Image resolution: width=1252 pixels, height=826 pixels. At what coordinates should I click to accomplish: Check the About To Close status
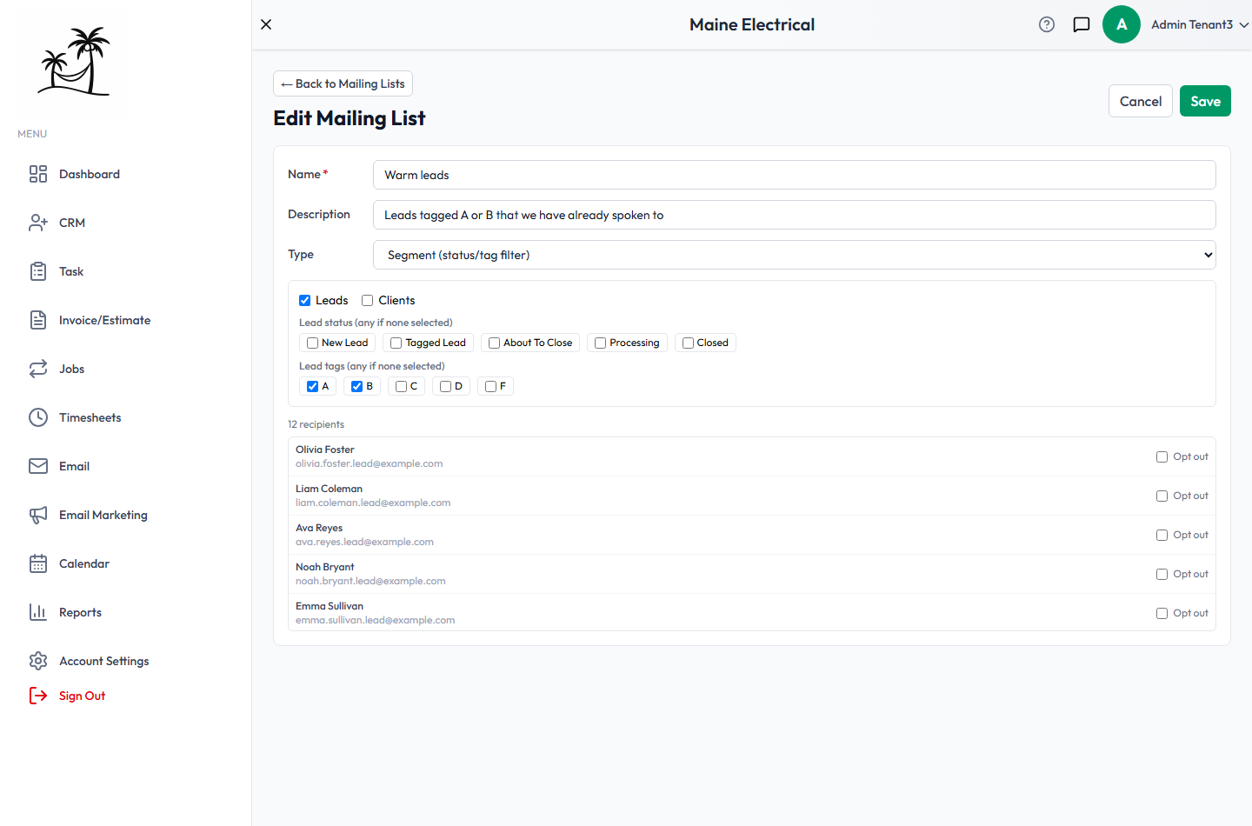pos(494,343)
